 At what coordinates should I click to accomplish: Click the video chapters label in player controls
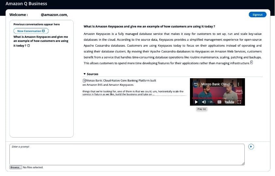pyautogui.click(x=211, y=102)
